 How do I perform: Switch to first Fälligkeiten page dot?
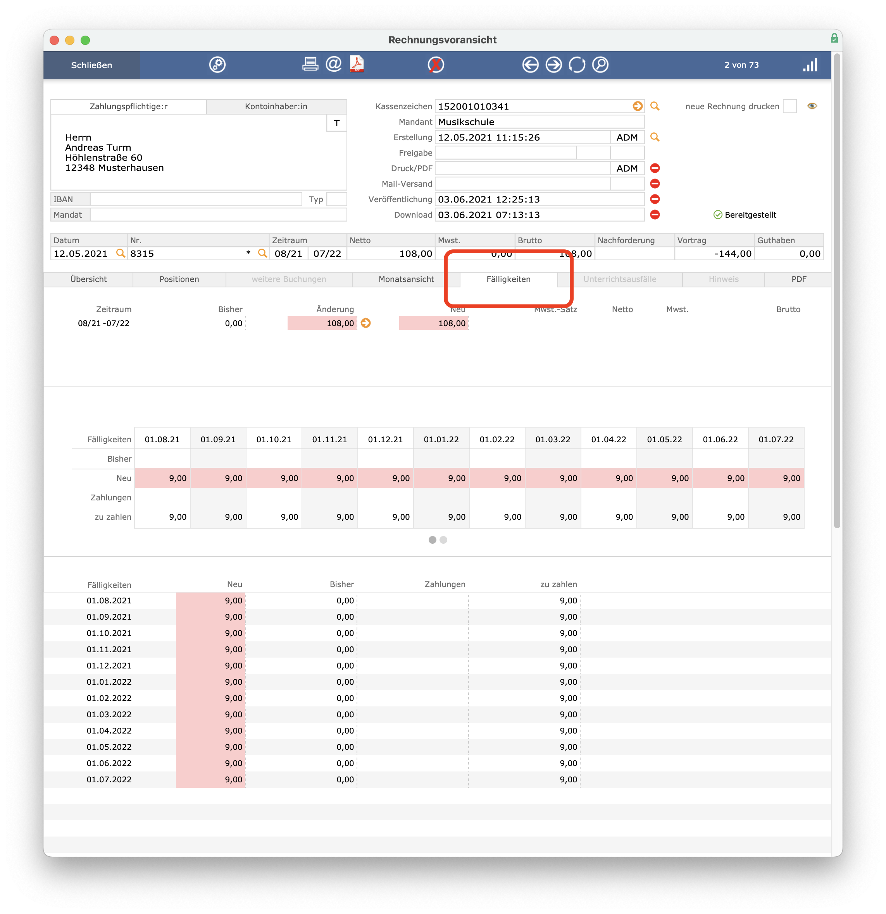(433, 540)
